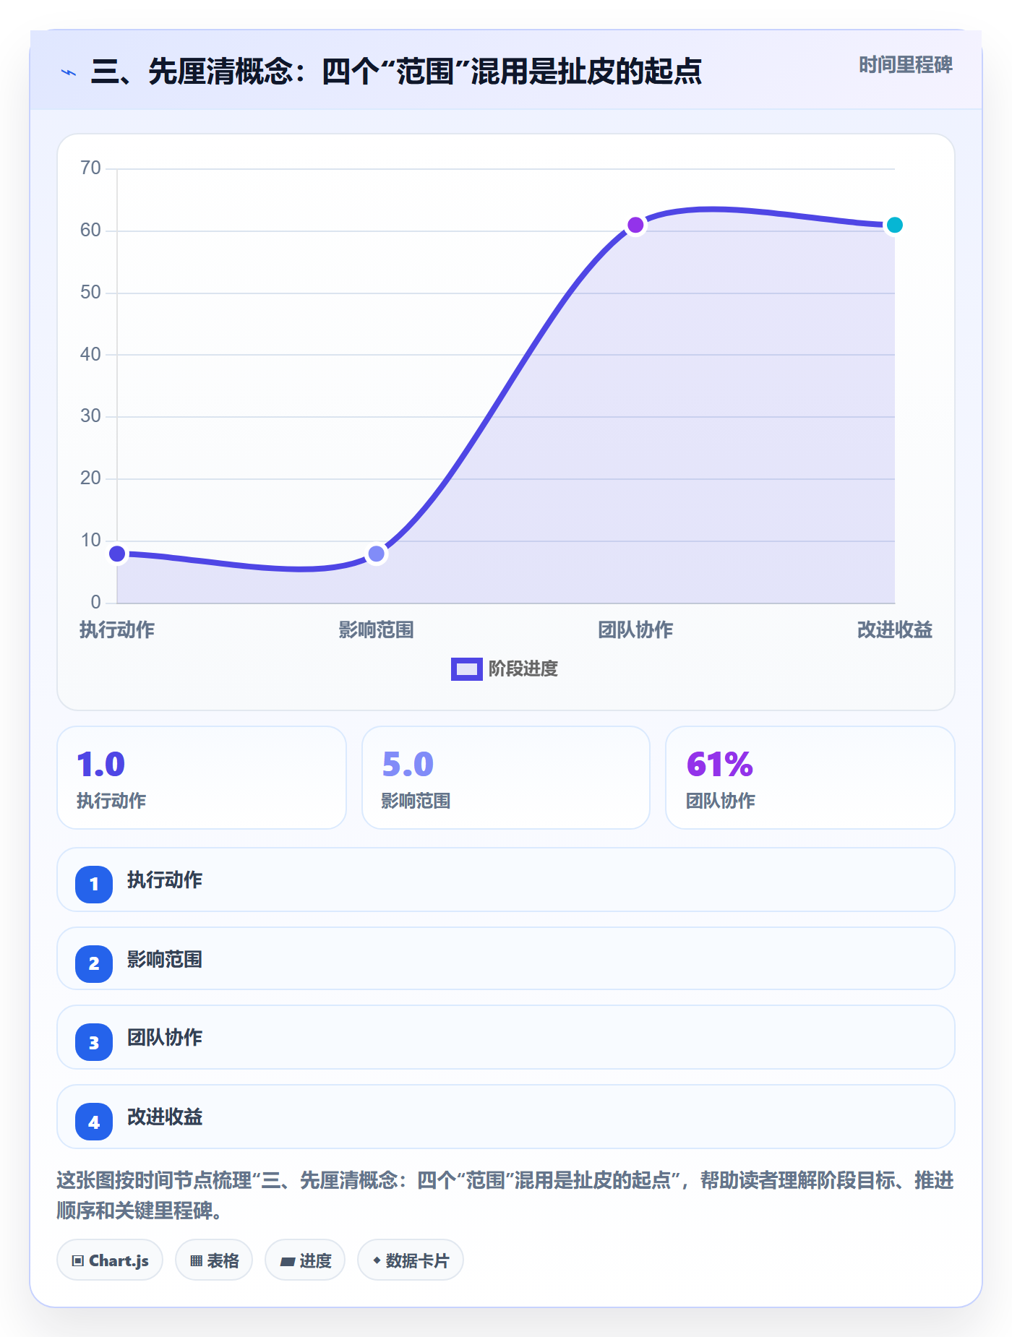Click the Chart.js tag chip
The width and height of the screenshot is (1012, 1337).
click(110, 1260)
